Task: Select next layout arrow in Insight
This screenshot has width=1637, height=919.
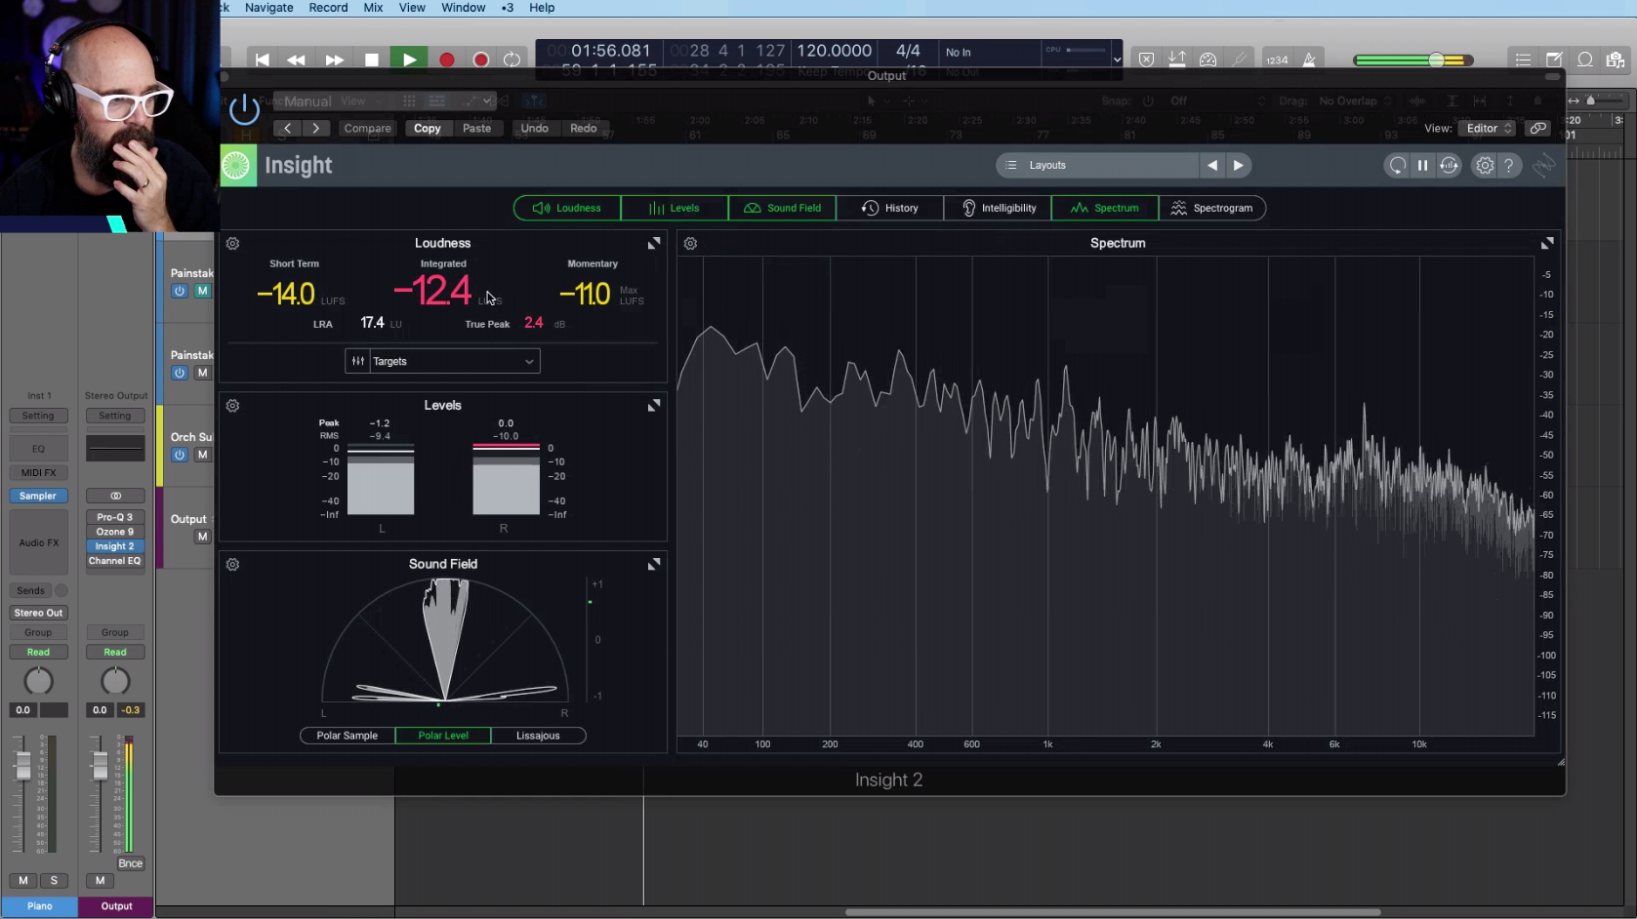Action: pos(1238,165)
